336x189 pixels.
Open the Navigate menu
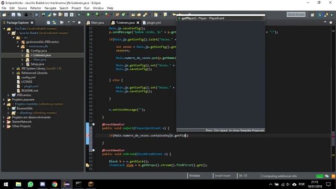(x=50, y=8)
